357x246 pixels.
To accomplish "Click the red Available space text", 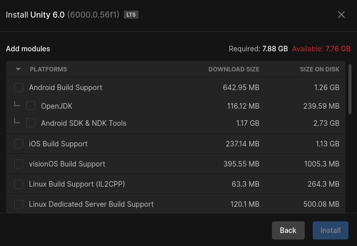I will pyautogui.click(x=321, y=49).
